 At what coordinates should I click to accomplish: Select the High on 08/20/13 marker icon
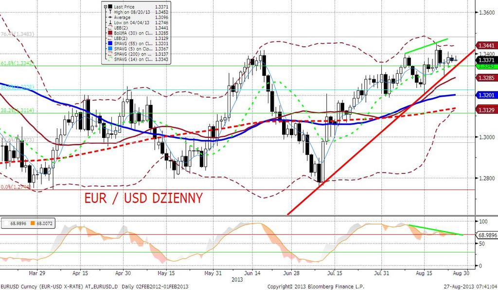(110, 12)
